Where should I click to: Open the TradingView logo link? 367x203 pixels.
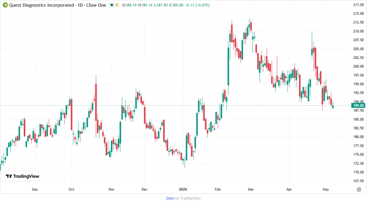tap(22, 177)
